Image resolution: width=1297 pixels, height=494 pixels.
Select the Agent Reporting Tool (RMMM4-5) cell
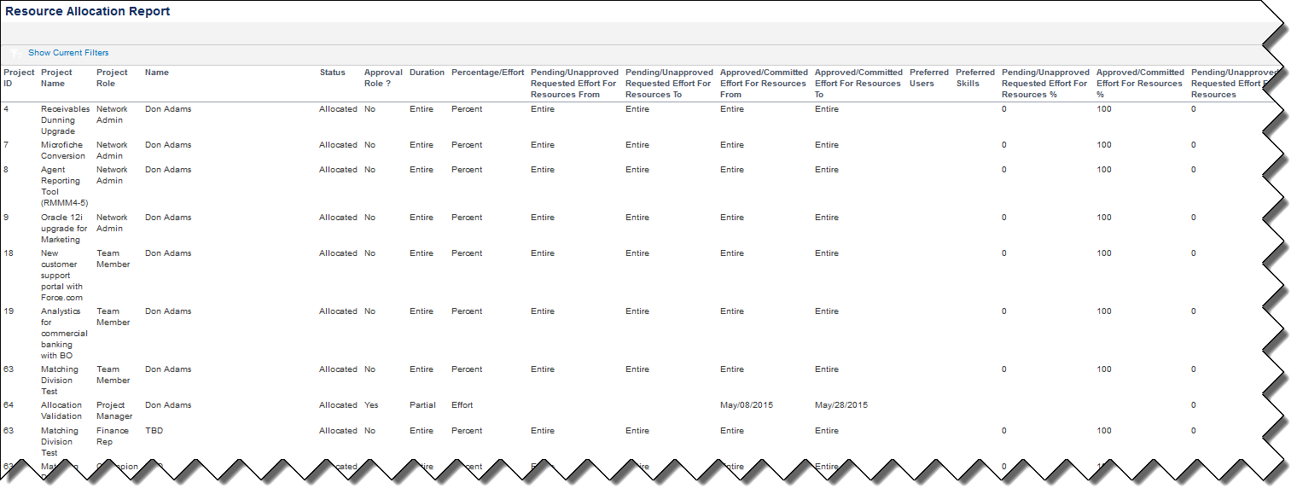coord(64,186)
